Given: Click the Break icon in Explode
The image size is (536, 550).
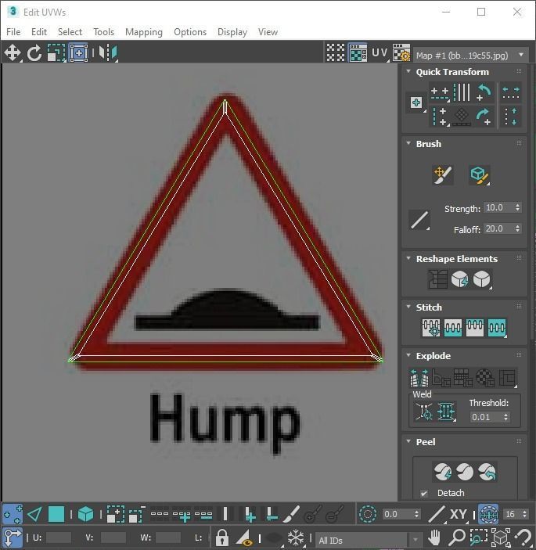Looking at the screenshot, I should 419,378.
